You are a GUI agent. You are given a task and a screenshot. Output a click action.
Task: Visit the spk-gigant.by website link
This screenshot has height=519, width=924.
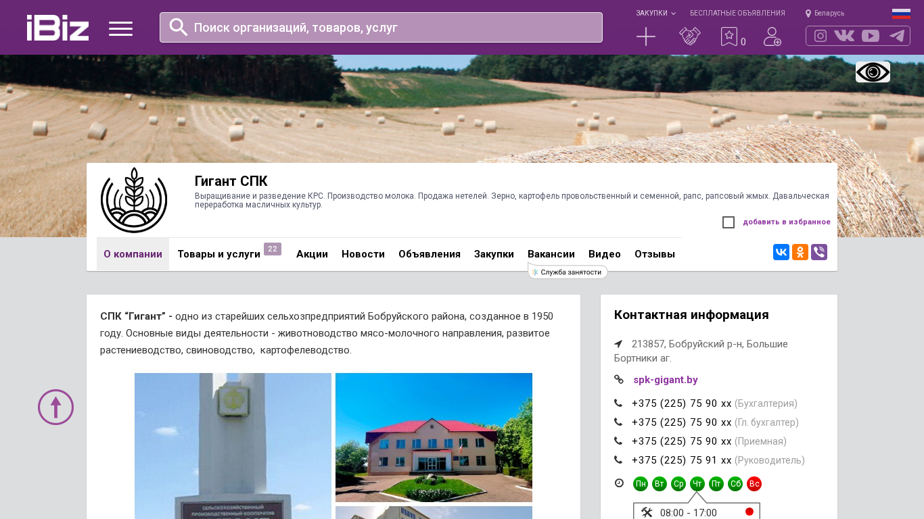pyautogui.click(x=666, y=380)
